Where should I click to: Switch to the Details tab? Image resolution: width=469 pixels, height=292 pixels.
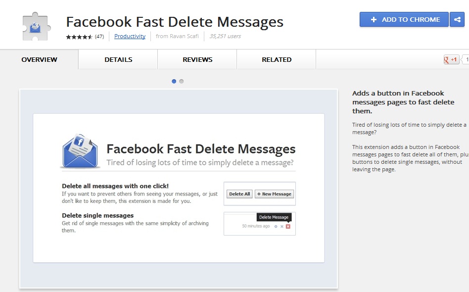pos(118,59)
